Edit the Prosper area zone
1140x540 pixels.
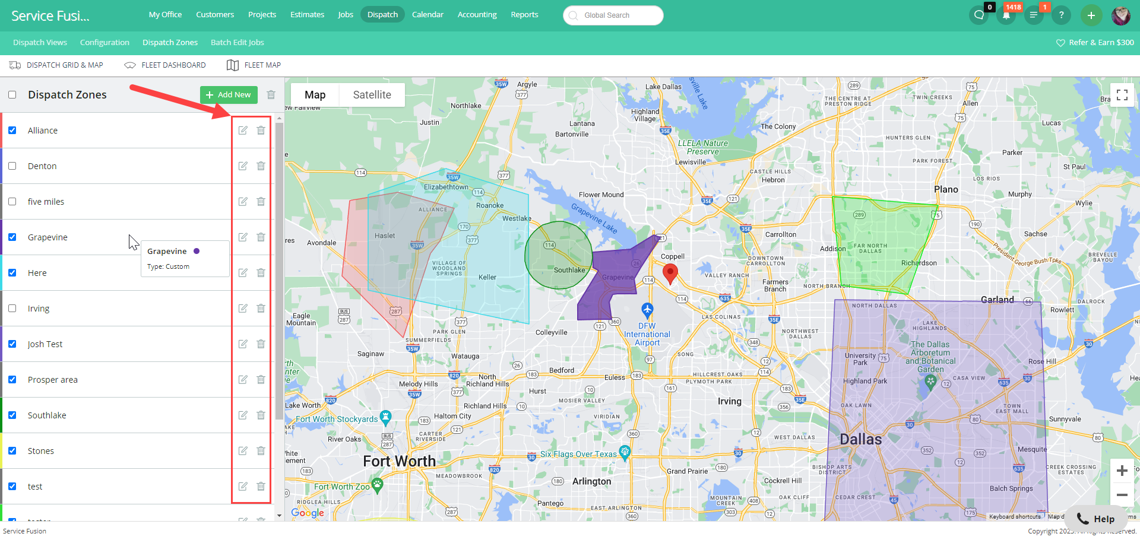coord(243,380)
